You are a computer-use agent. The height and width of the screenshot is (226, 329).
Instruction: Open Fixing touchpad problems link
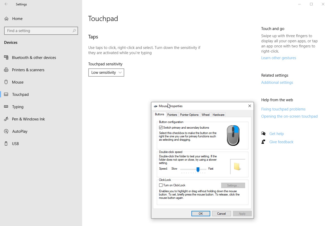point(283,109)
